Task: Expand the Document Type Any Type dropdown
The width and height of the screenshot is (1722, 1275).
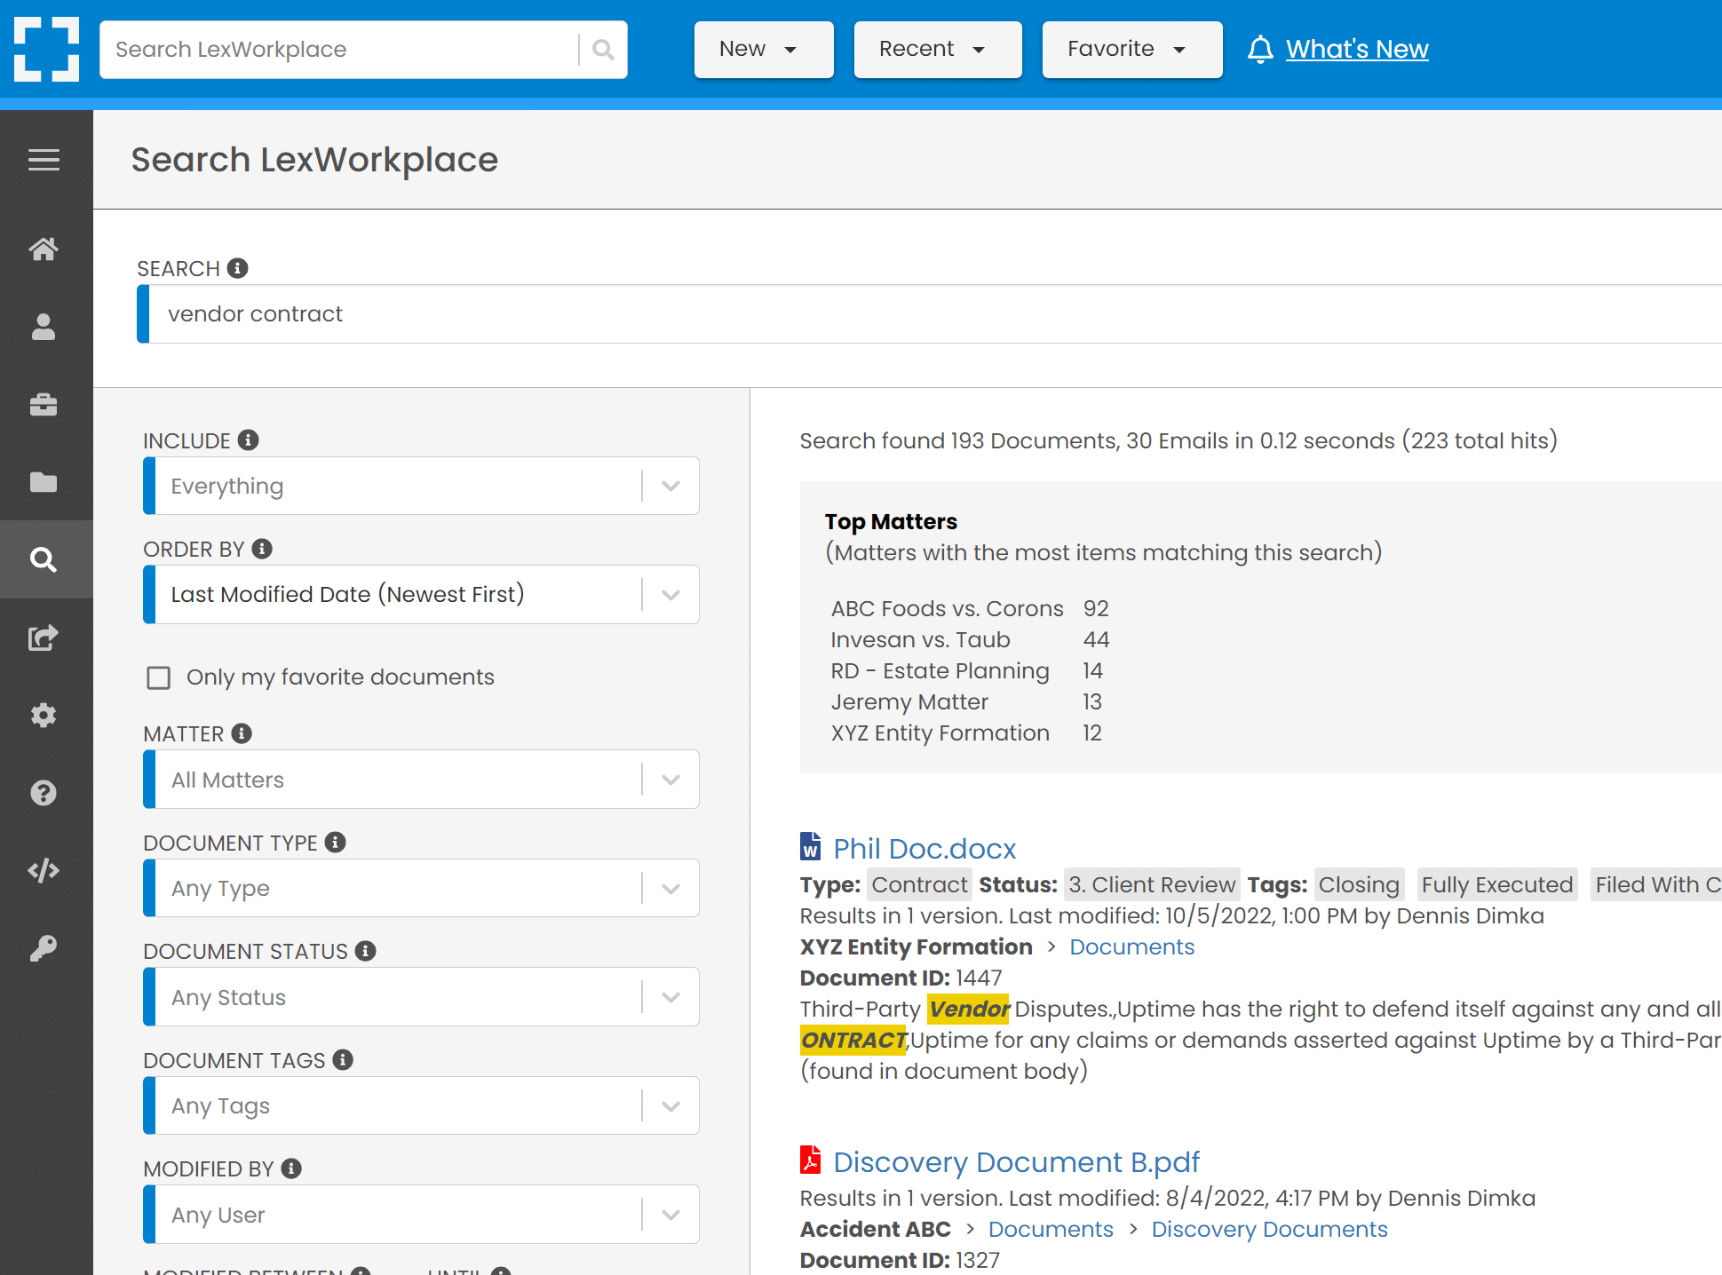Action: pyautogui.click(x=421, y=888)
